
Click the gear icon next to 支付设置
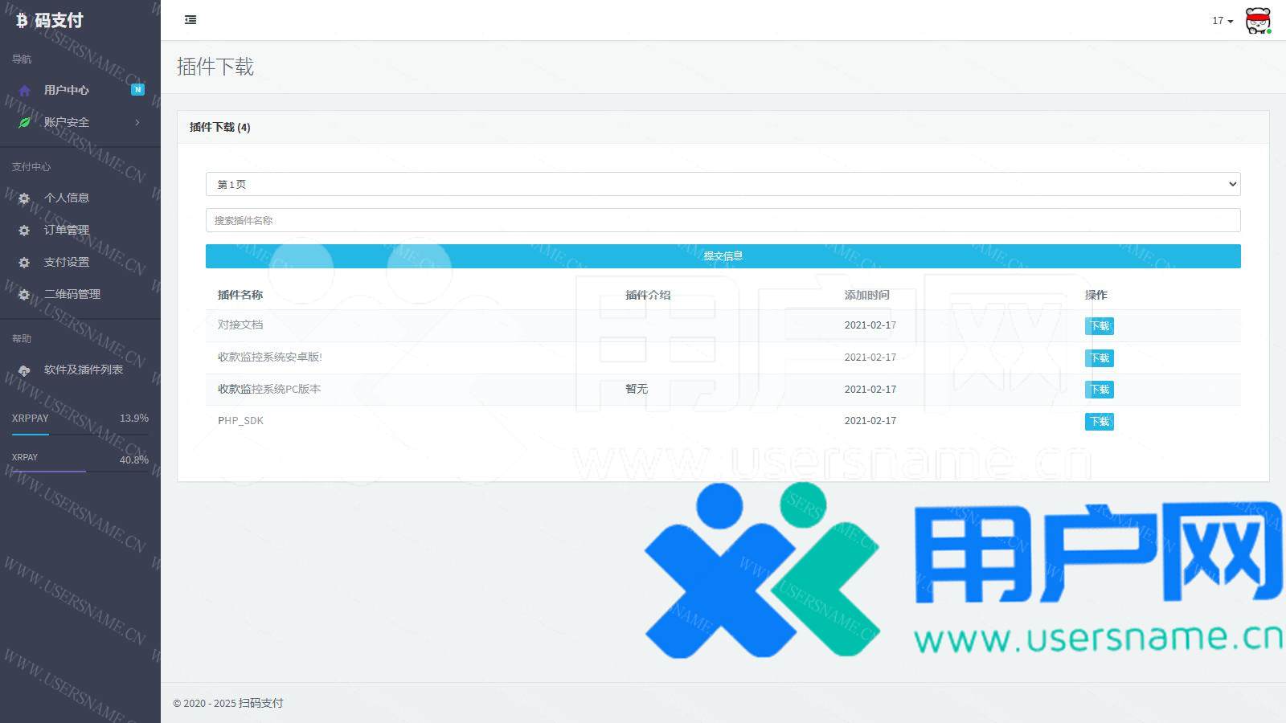click(x=24, y=263)
